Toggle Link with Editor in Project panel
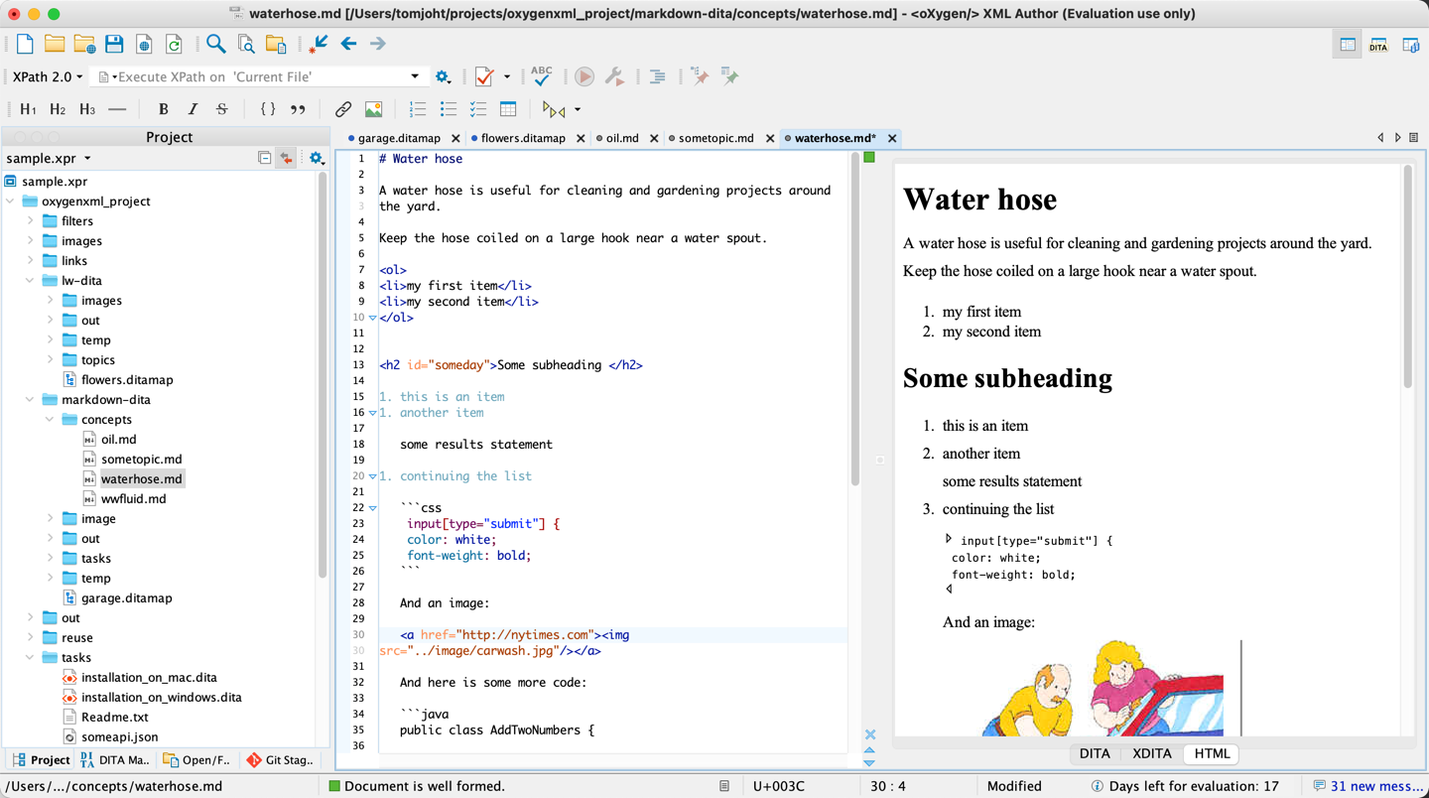This screenshot has height=798, width=1429. 286,159
